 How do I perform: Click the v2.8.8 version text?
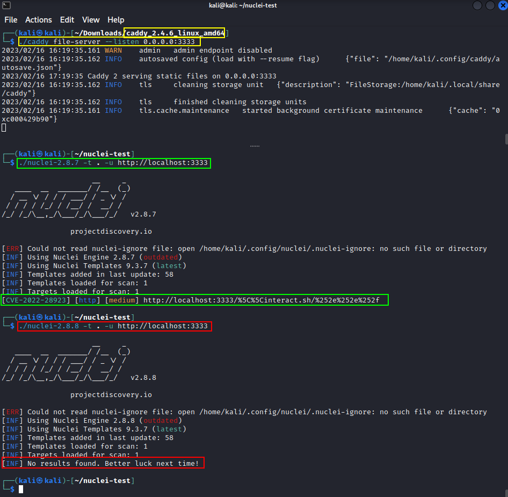(143, 378)
